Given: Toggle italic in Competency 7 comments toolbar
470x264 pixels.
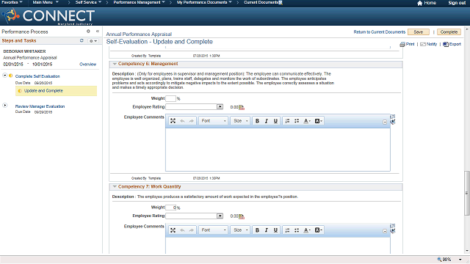Looking at the screenshot, I should tap(266, 230).
